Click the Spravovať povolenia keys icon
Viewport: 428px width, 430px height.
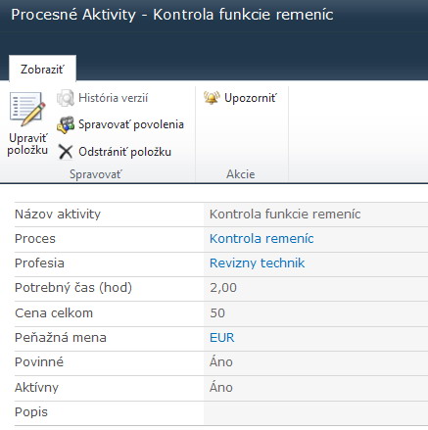[x=66, y=124]
